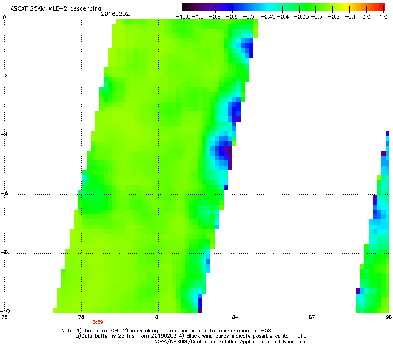Click the latitude axis label '-8'
This screenshot has width=393, height=345.
(5, 252)
